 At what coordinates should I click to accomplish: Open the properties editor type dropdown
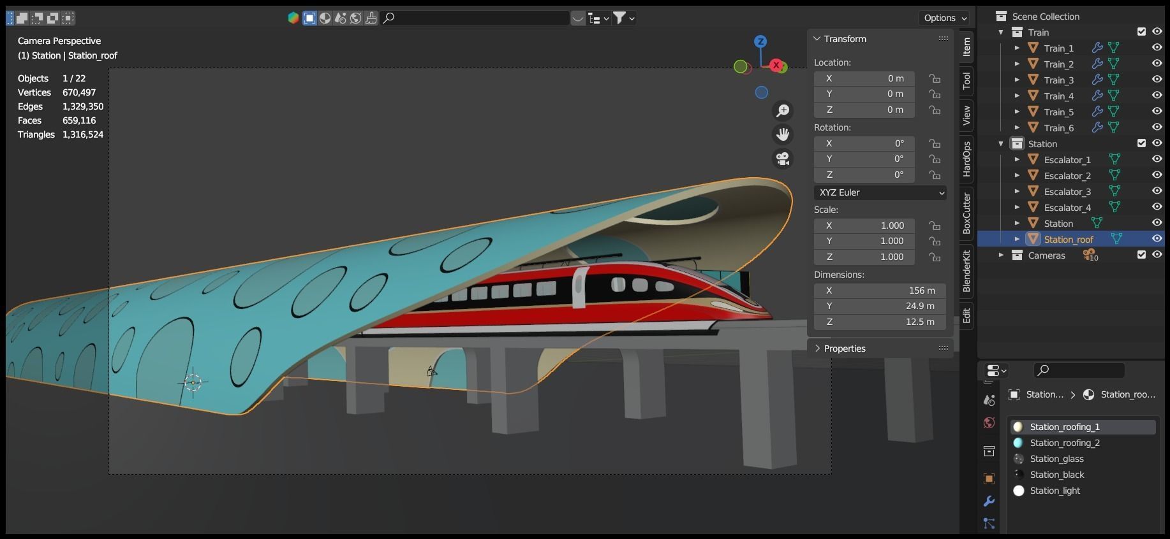(x=996, y=370)
